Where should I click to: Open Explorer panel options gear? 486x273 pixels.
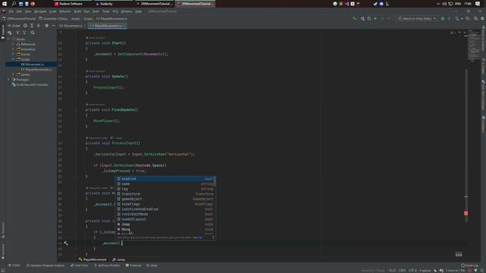pos(47,26)
